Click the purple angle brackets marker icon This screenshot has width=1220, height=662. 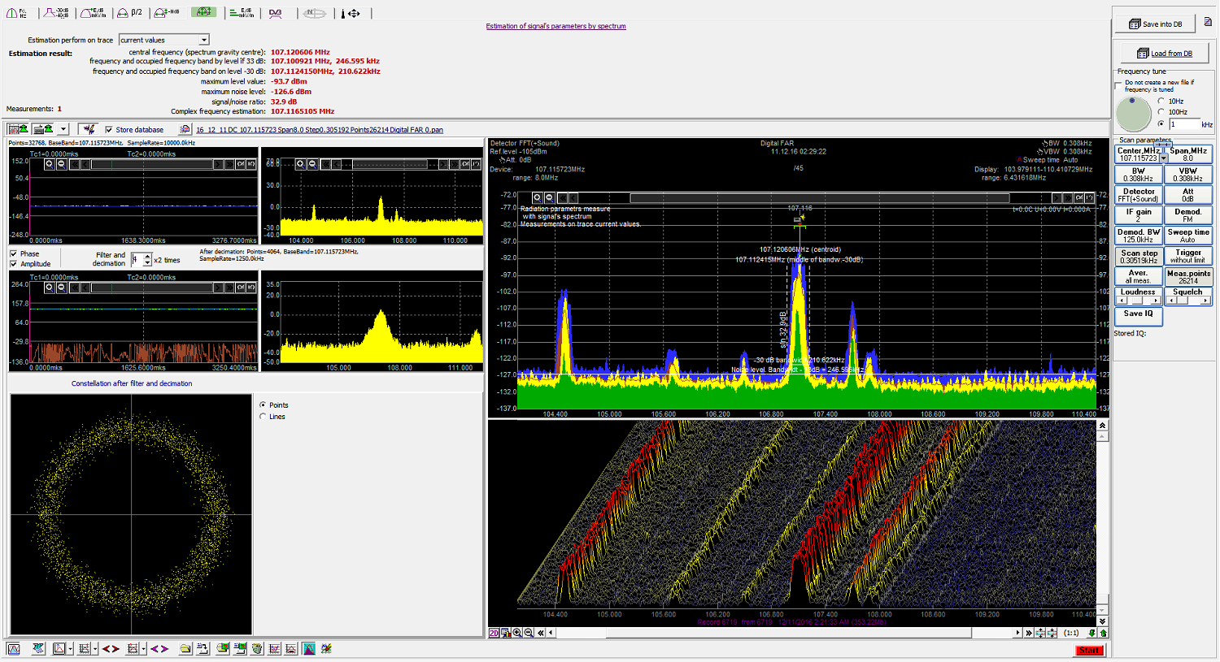(159, 649)
